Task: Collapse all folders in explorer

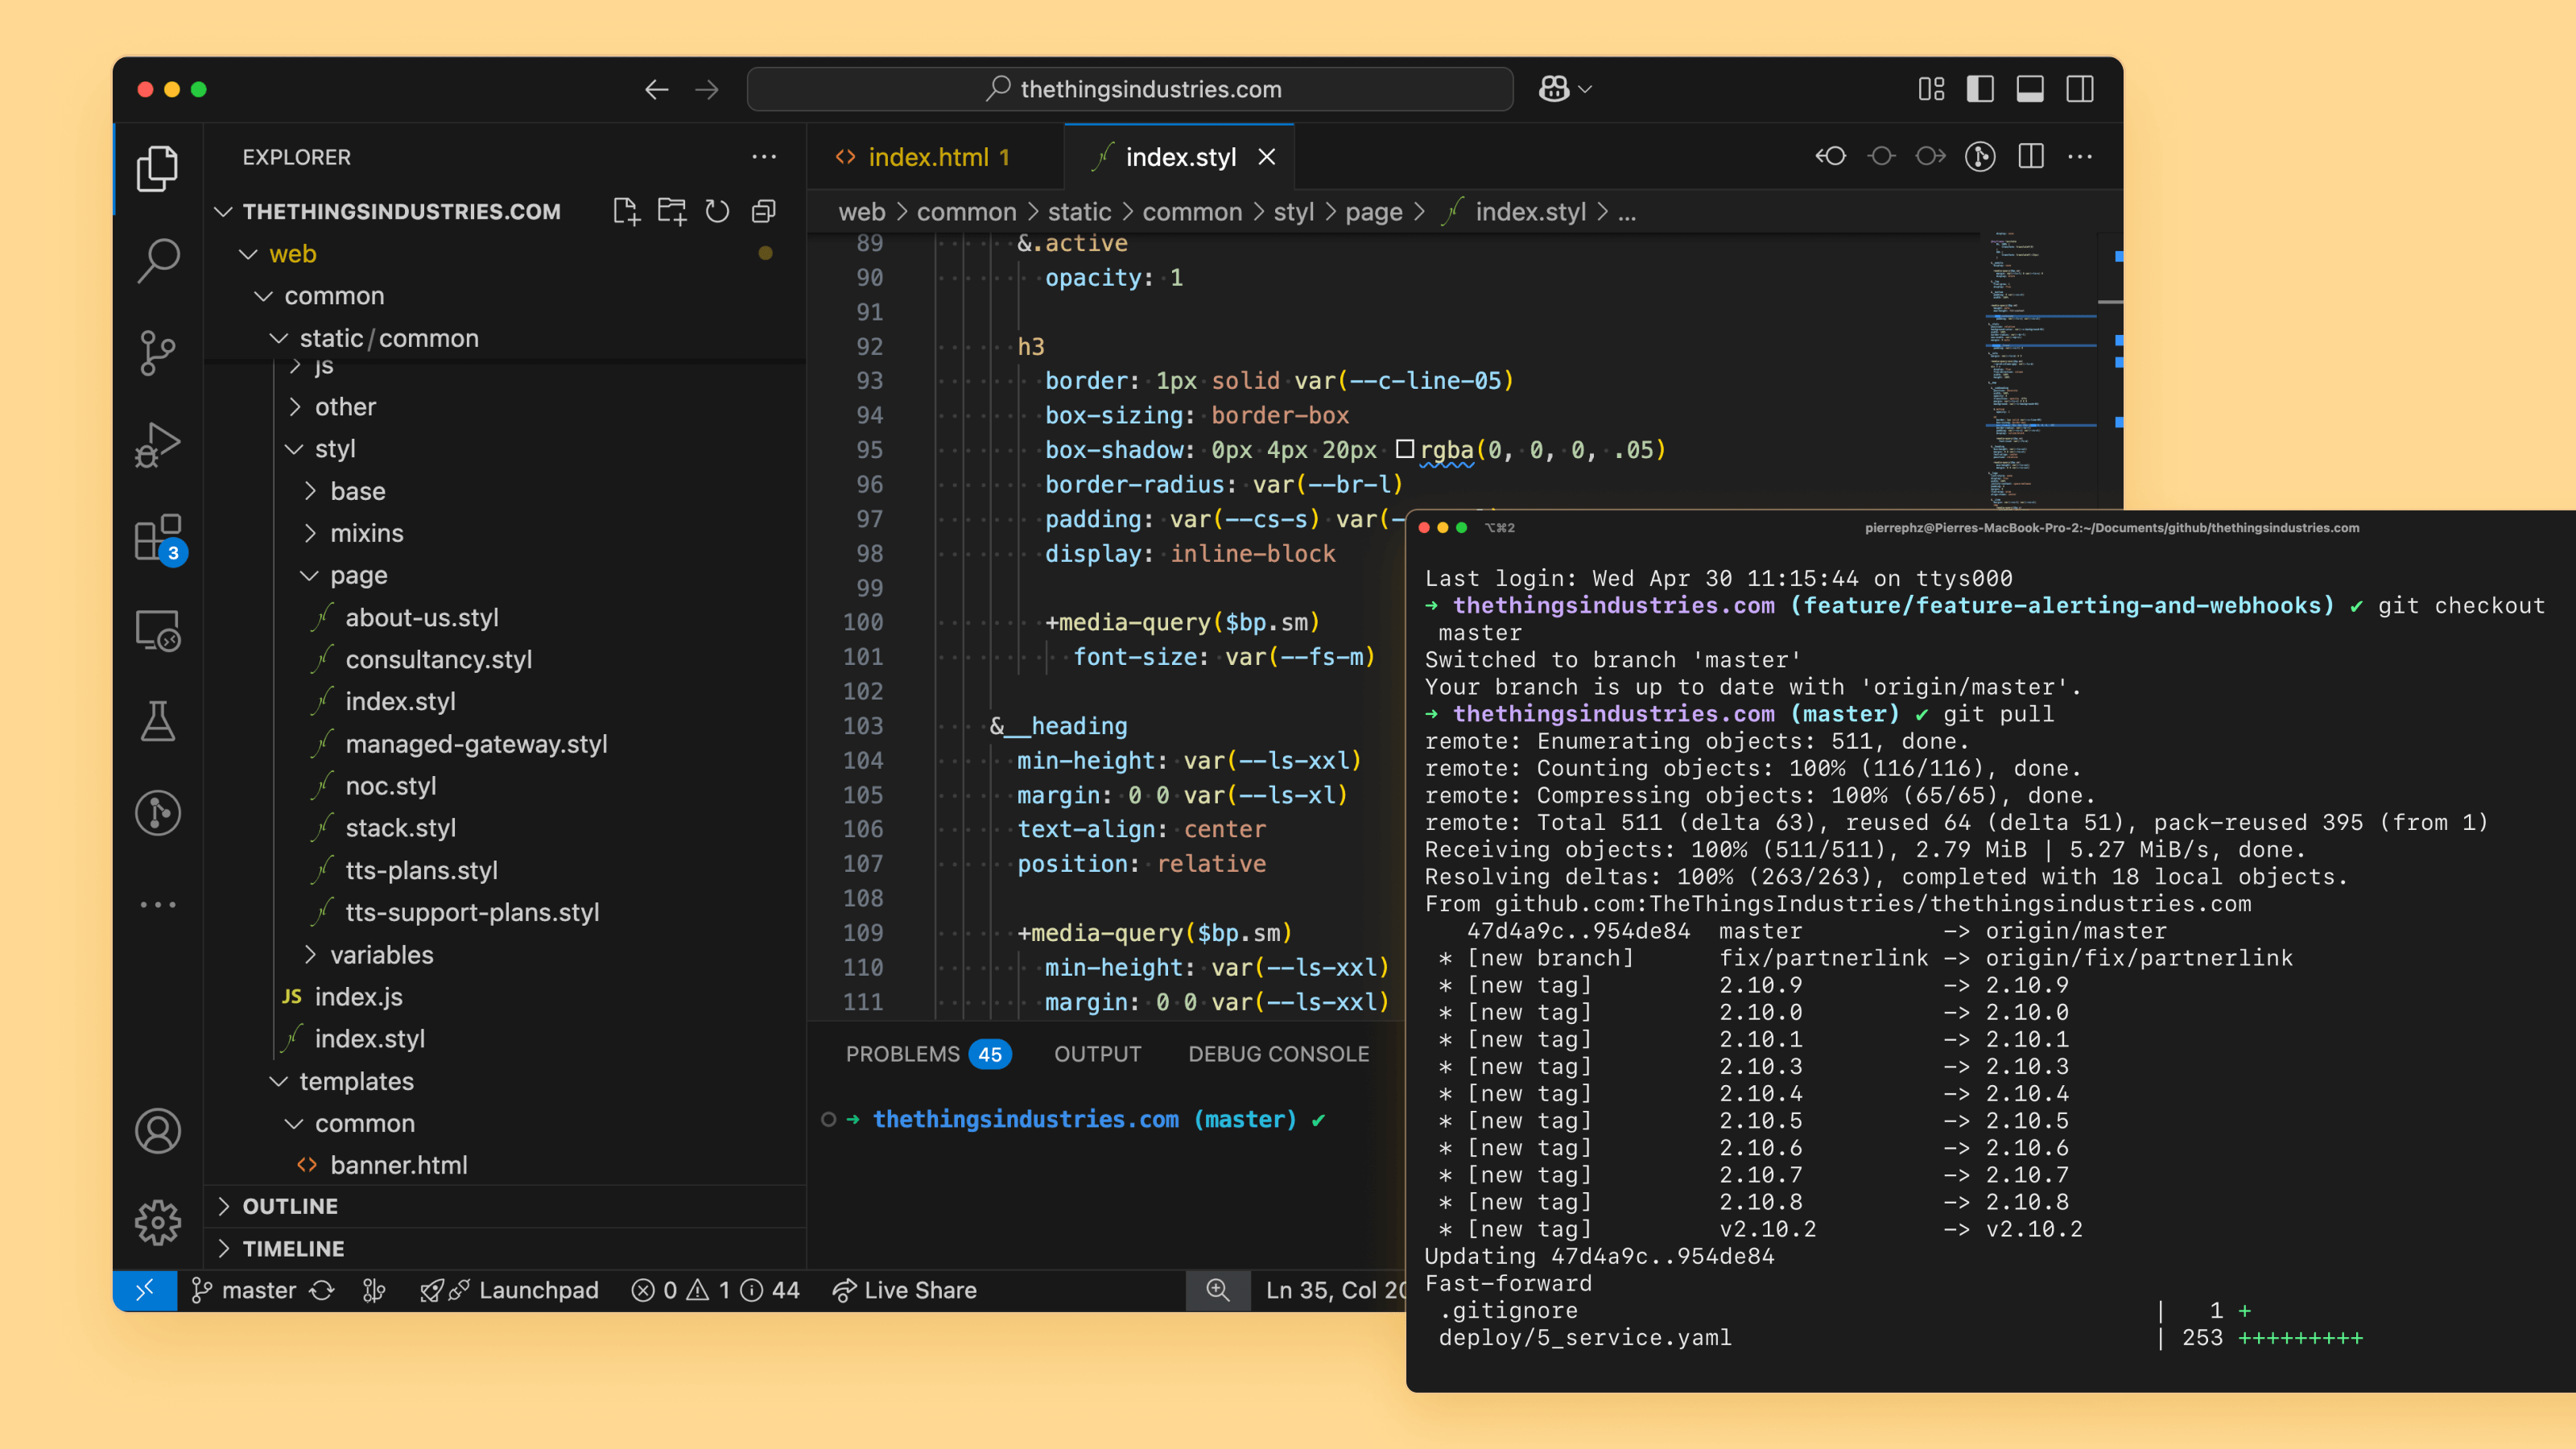Action: [764, 211]
